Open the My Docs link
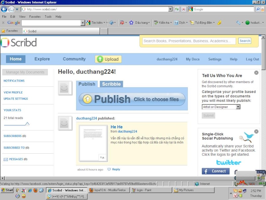Viewport: 266px width, 200px height. pyautogui.click(x=193, y=59)
